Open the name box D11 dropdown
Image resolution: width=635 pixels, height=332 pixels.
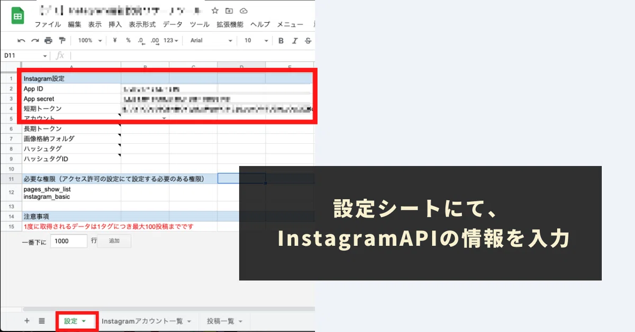pos(45,56)
